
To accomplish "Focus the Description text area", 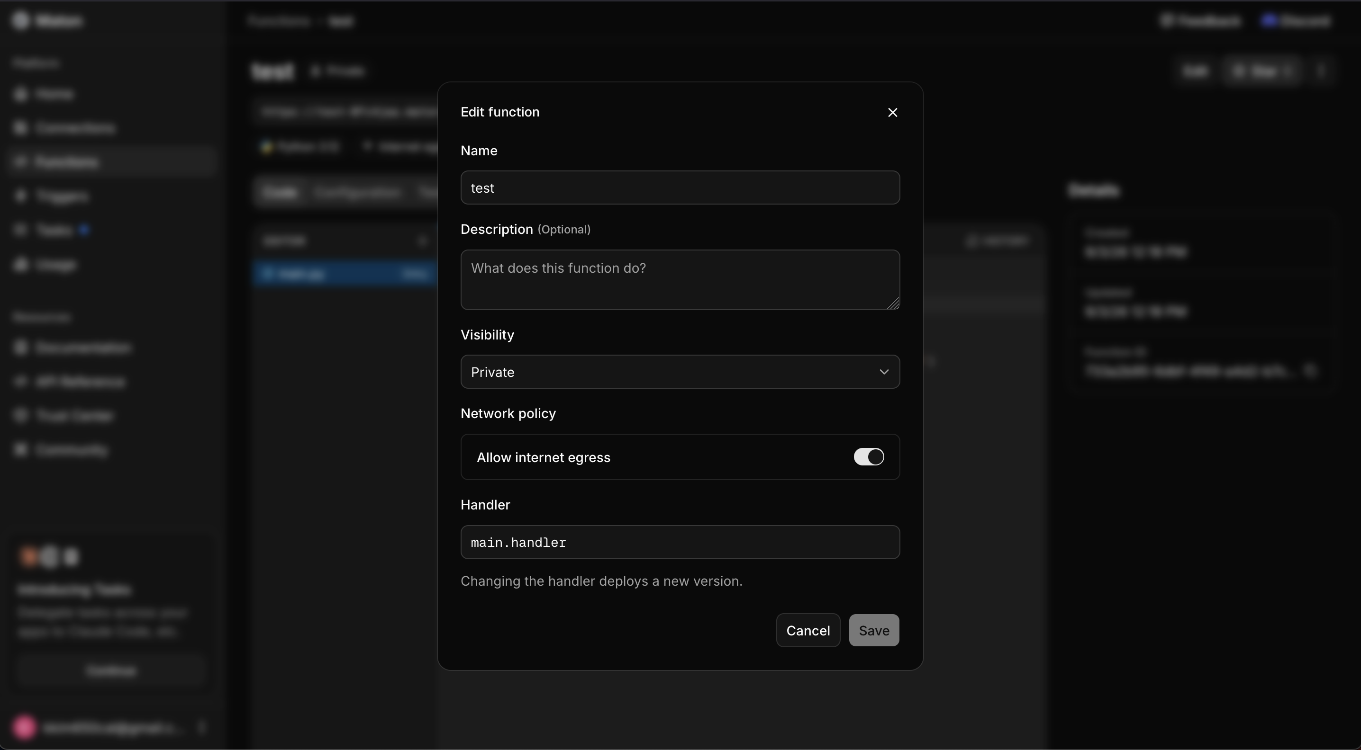I will point(680,280).
